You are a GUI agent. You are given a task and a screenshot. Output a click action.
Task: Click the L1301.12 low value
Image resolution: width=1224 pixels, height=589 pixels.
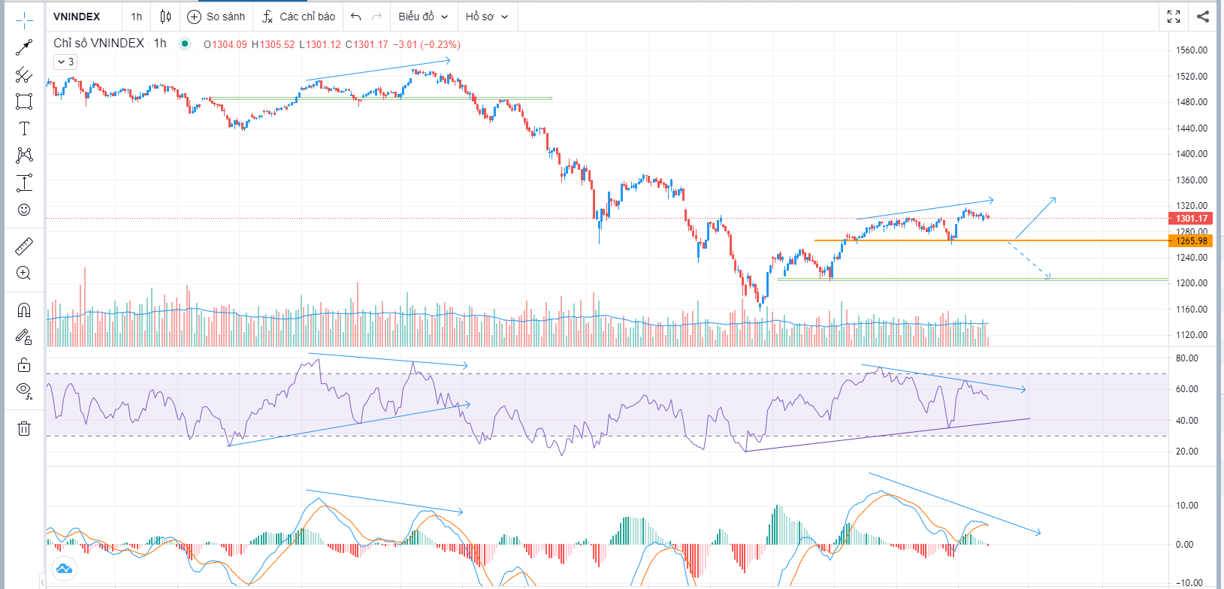[320, 44]
